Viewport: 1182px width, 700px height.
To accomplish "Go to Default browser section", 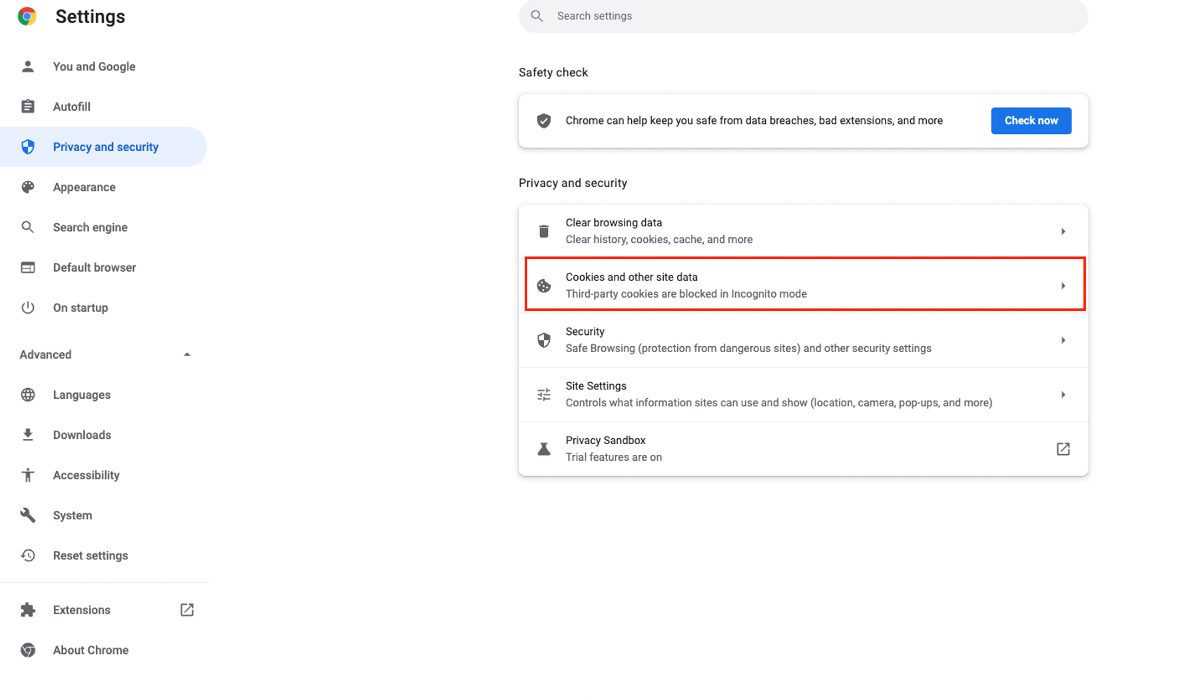I will (103, 267).
